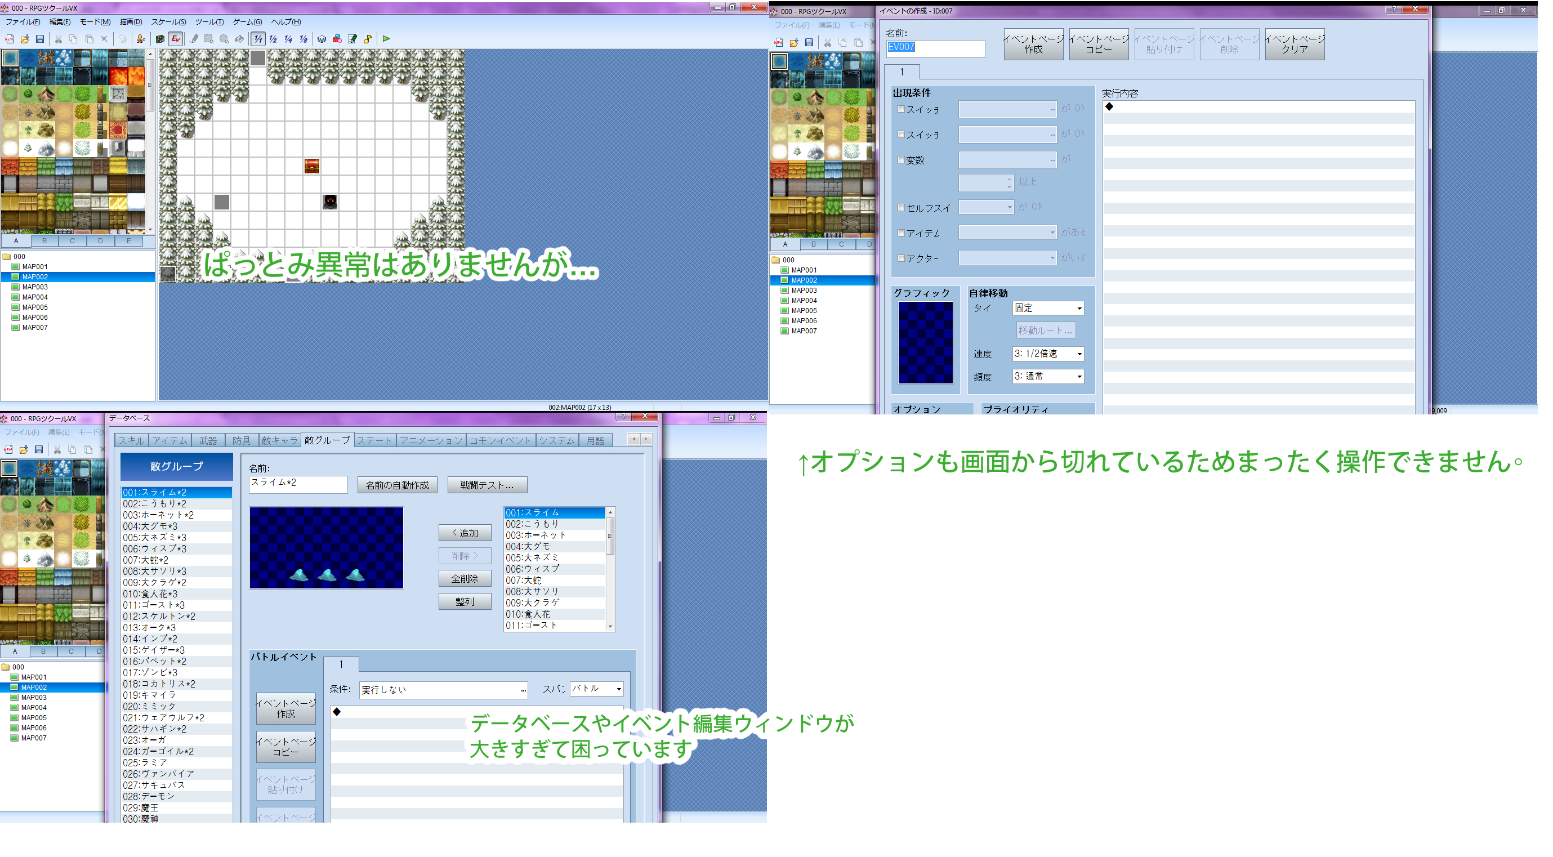Open Sound Test music note icon

click(x=367, y=39)
